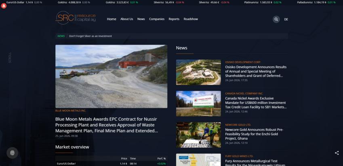The width and height of the screenshot is (343, 166).
Task: Open the large mine site featured image
Action: point(112,76)
